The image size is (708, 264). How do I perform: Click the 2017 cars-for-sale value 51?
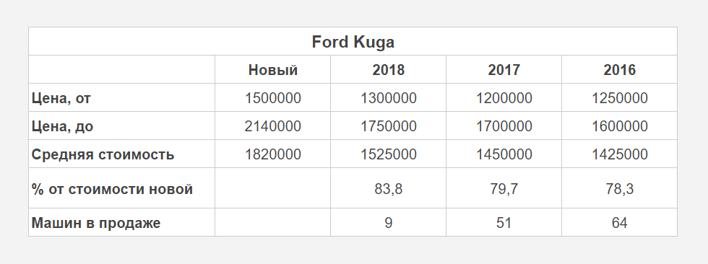504,223
